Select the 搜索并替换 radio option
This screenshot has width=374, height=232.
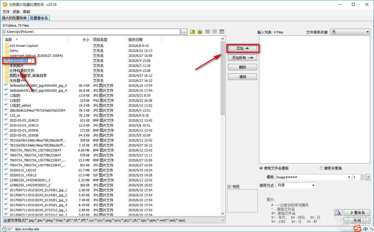pyautogui.click(x=321, y=168)
